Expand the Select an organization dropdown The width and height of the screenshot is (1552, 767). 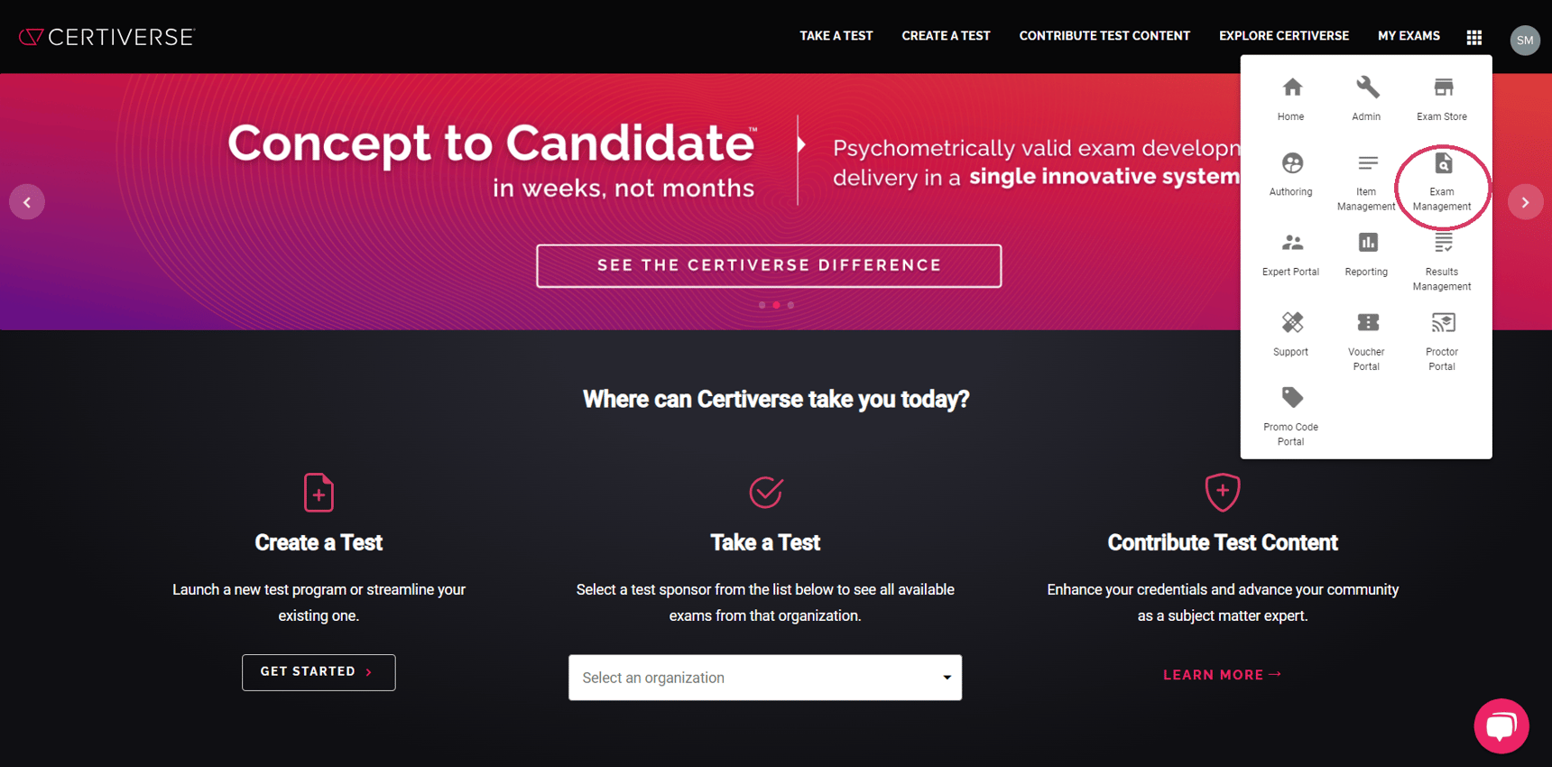tap(765, 678)
